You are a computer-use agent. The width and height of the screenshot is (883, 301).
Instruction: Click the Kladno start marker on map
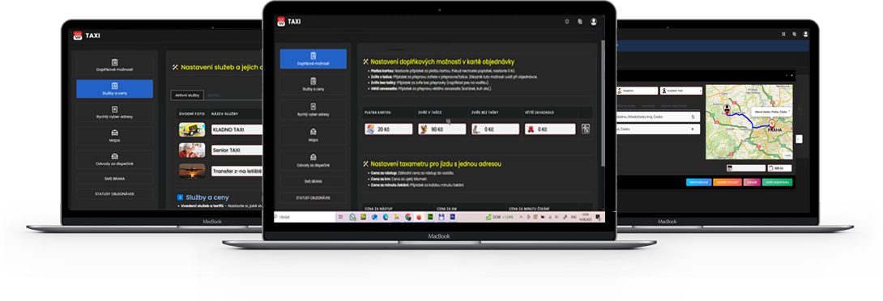(x=727, y=108)
